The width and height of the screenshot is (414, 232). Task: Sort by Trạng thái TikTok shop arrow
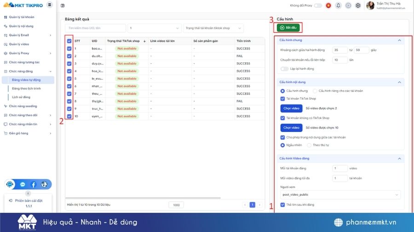coord(144,41)
